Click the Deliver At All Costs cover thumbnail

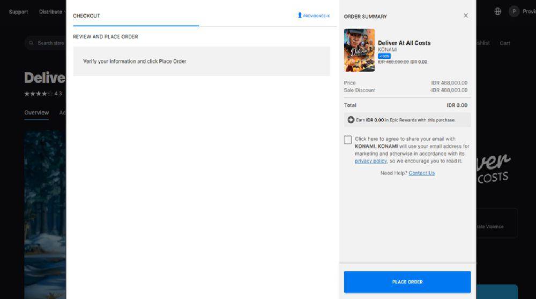pos(359,50)
